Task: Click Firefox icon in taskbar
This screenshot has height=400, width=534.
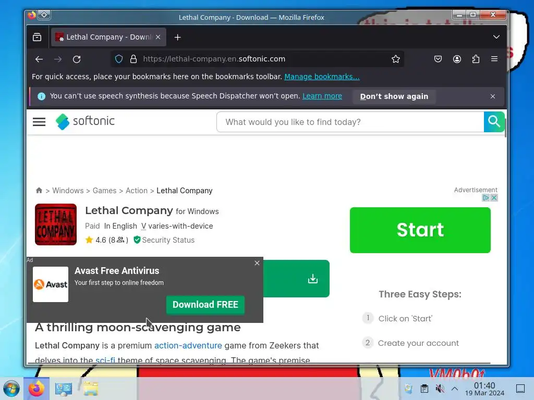Action: click(x=37, y=389)
